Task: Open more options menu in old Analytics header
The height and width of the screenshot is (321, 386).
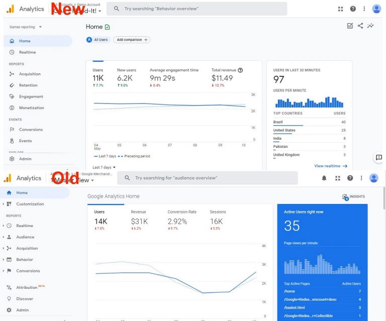Action: (361, 178)
